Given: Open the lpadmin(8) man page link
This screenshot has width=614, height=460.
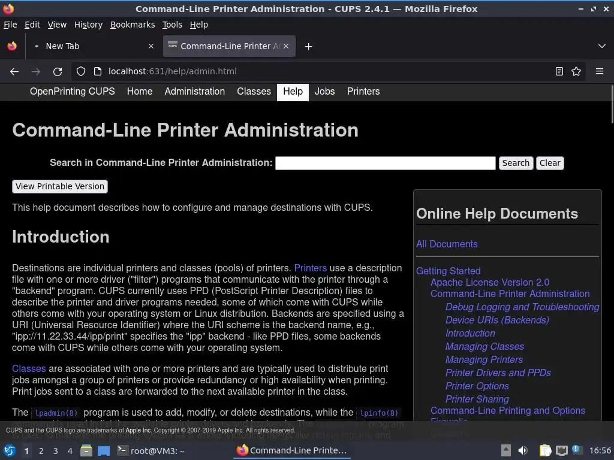Looking at the screenshot, I should (x=56, y=413).
